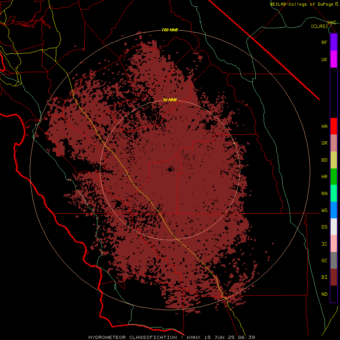Viewport: 340px width, 340px height.
Task: Click the light green RA legend swatch
Action: [334, 193]
